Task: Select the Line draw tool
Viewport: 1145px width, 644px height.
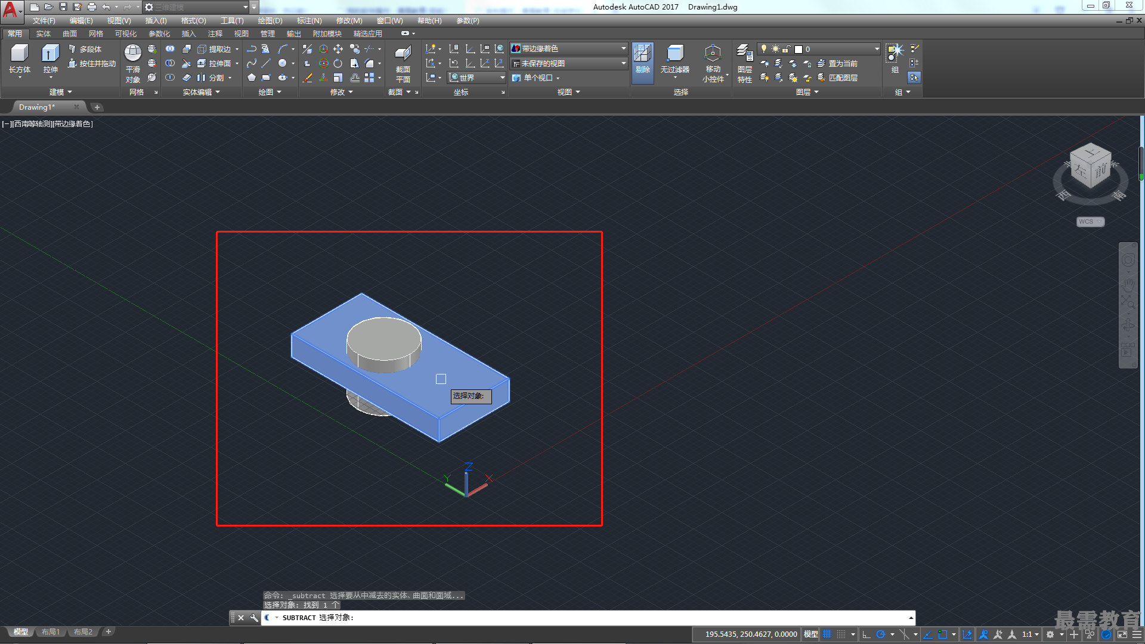Action: click(x=266, y=63)
